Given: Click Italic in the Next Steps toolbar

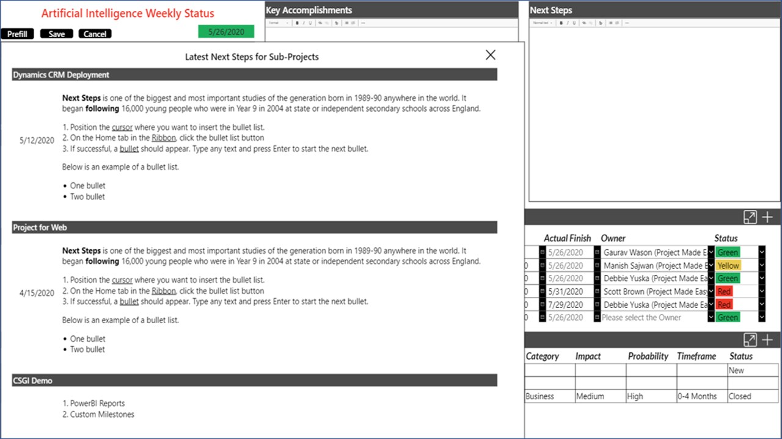Looking at the screenshot, I should (568, 23).
